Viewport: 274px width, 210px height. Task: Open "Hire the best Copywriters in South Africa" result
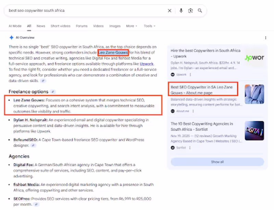[x=206, y=53]
